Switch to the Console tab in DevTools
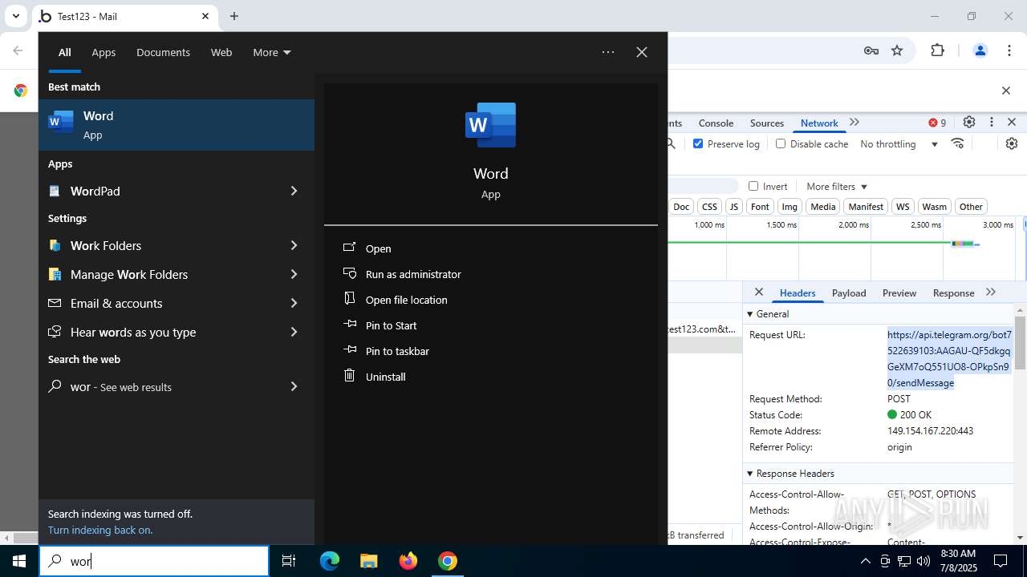Image resolution: width=1027 pixels, height=577 pixels. 716,123
